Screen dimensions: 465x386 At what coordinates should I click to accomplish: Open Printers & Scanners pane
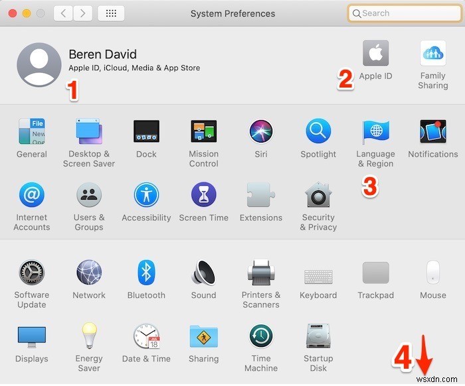pyautogui.click(x=261, y=273)
